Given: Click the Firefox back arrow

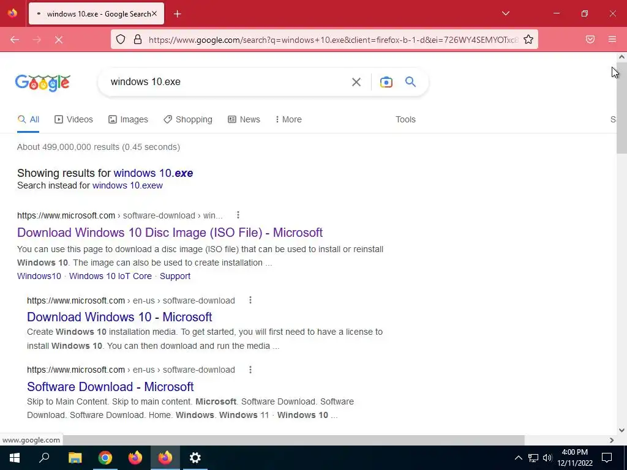Looking at the screenshot, I should click(15, 40).
